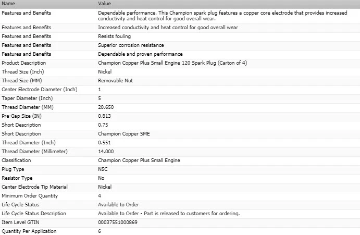Select Center Electrode Tip Material label
The height and width of the screenshot is (235, 360).
tap(35, 187)
